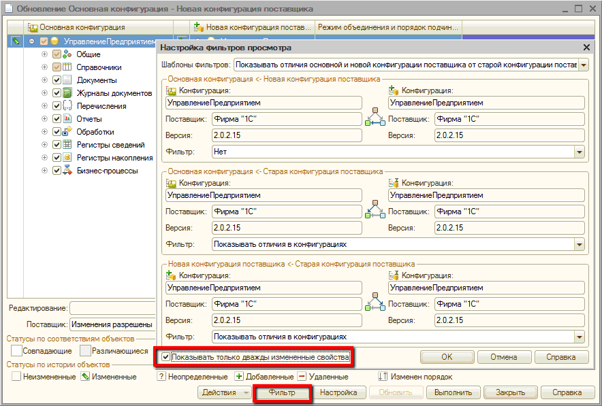Click the Регистры накопления icon
Viewport: 602px width, 406px height.
[67, 158]
